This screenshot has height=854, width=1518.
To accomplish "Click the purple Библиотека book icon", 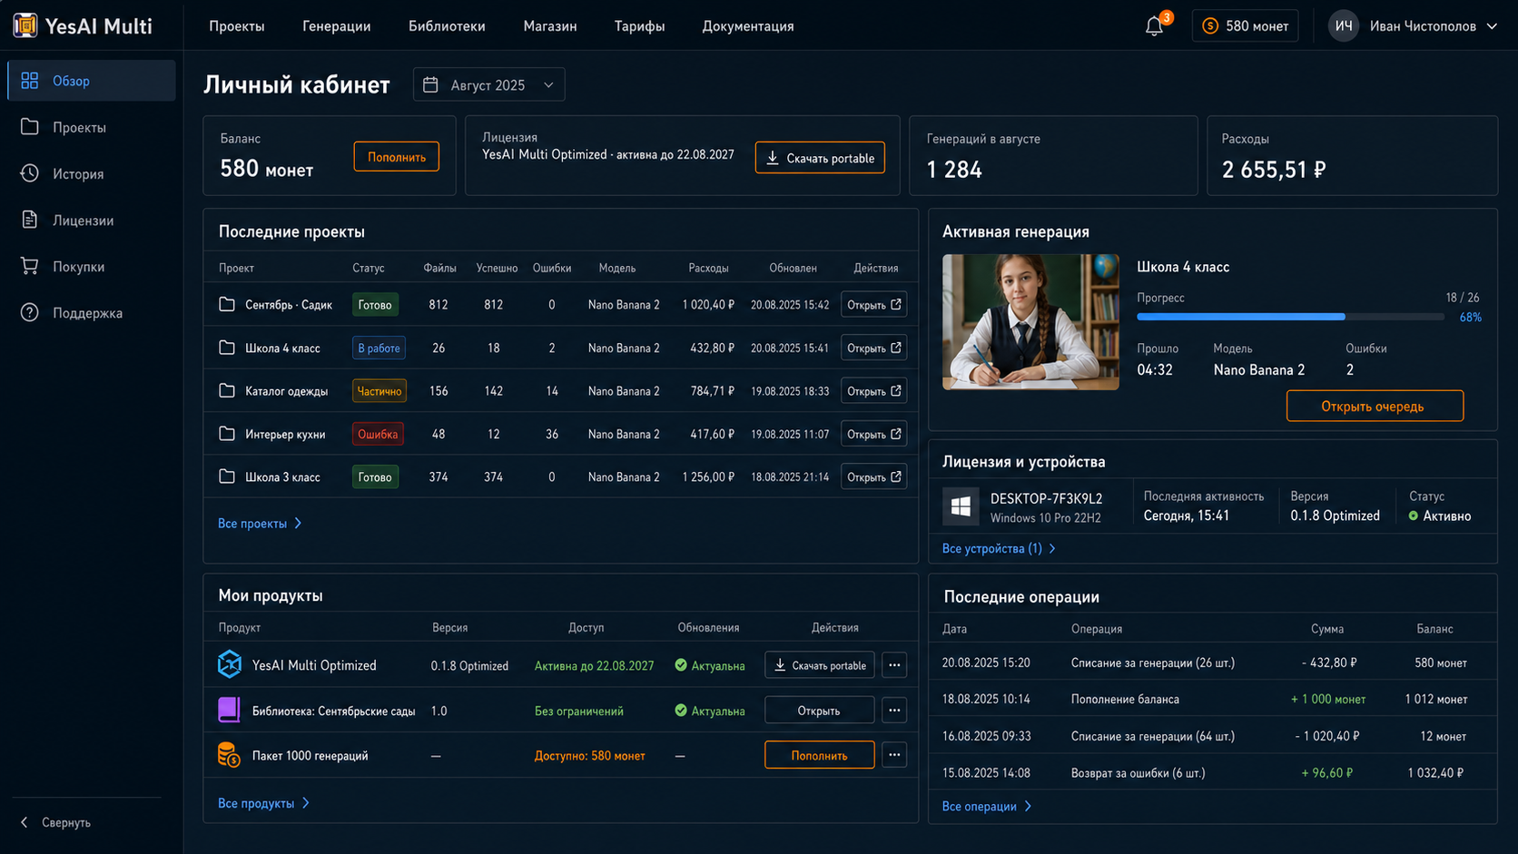I will [x=230, y=710].
